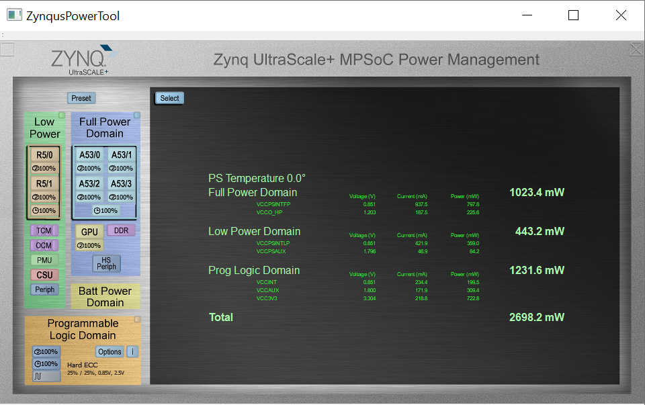Toggle the Low Power domain corner checkbox
645x405 pixels.
click(62, 115)
